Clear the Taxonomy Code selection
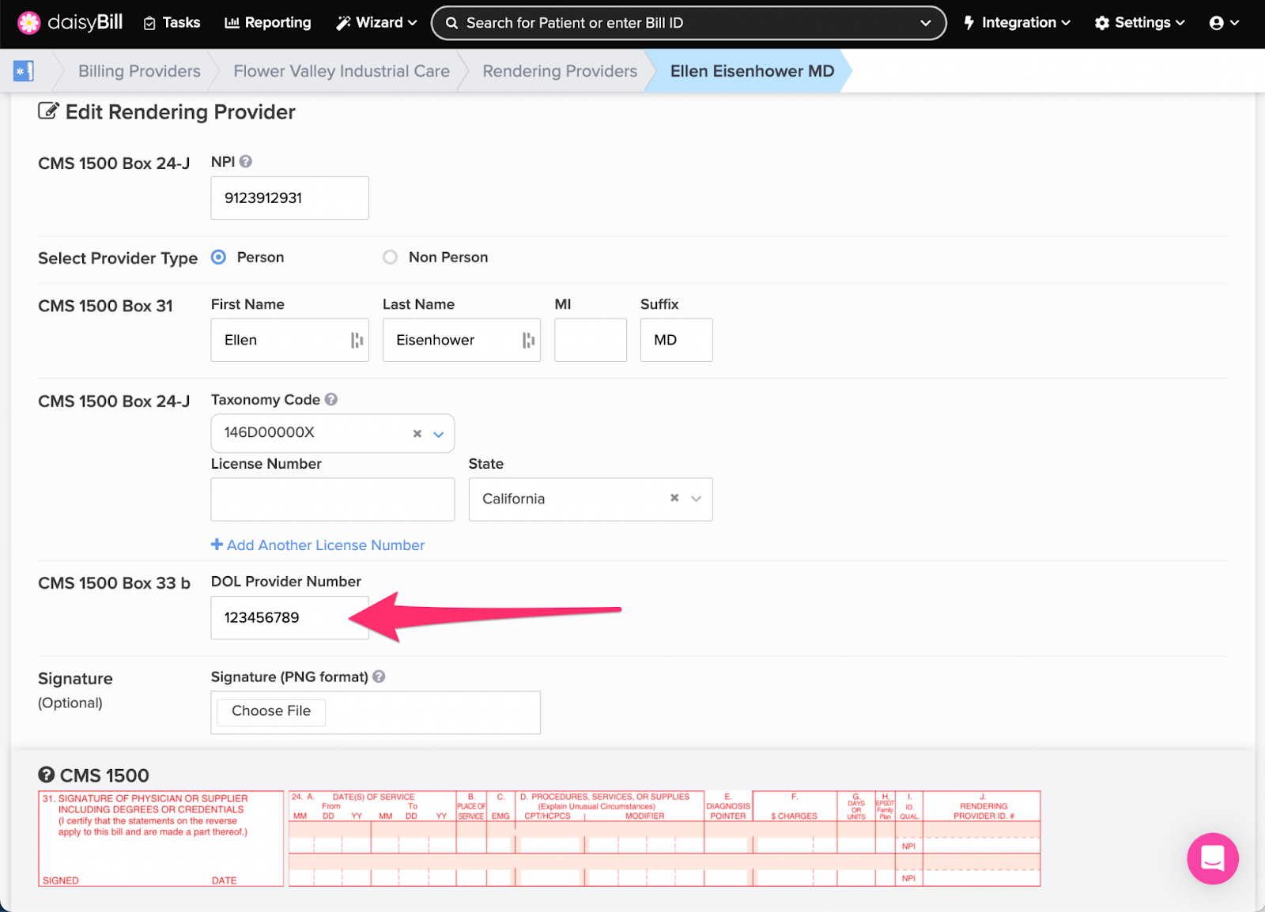Viewport: 1265px width, 912px height. [x=417, y=434]
